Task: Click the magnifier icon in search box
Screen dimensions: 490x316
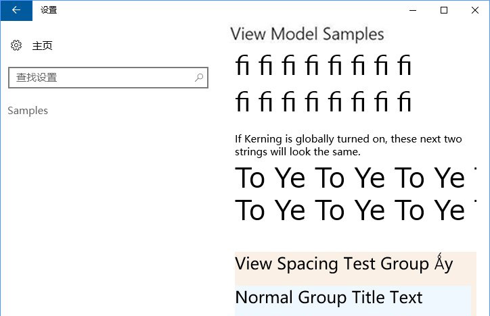Action: 199,78
